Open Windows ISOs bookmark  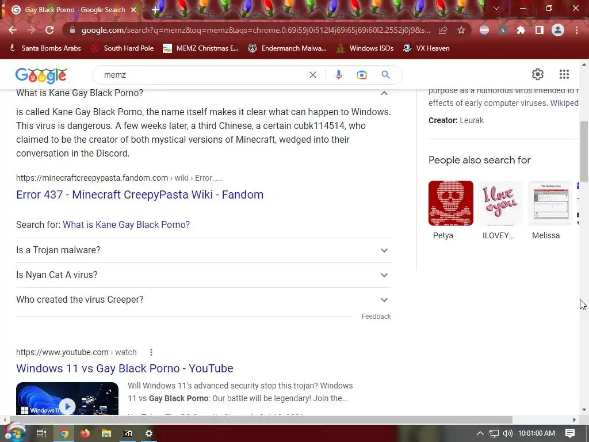pos(365,48)
